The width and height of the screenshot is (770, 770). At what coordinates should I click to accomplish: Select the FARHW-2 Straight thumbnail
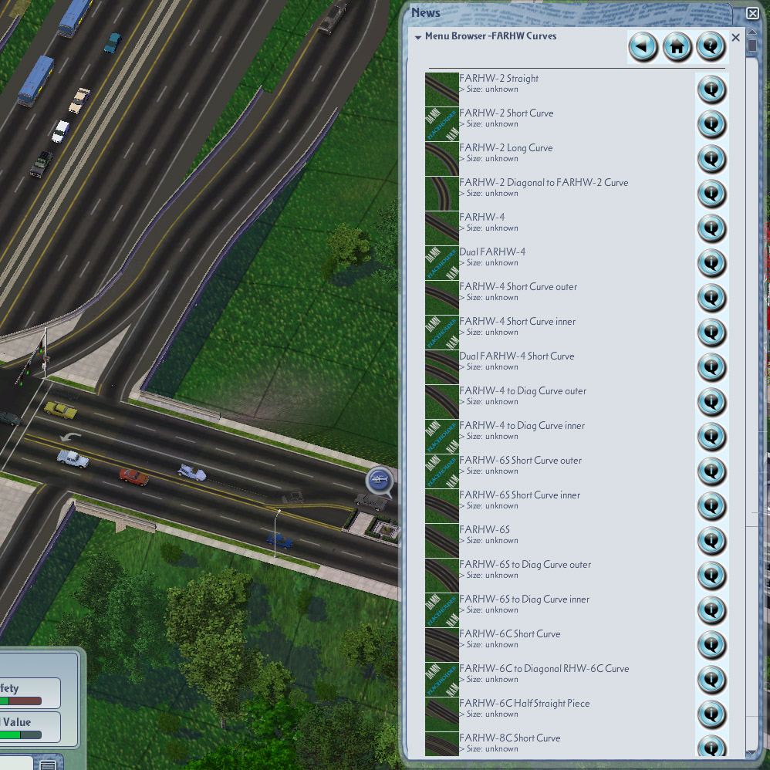(442, 89)
